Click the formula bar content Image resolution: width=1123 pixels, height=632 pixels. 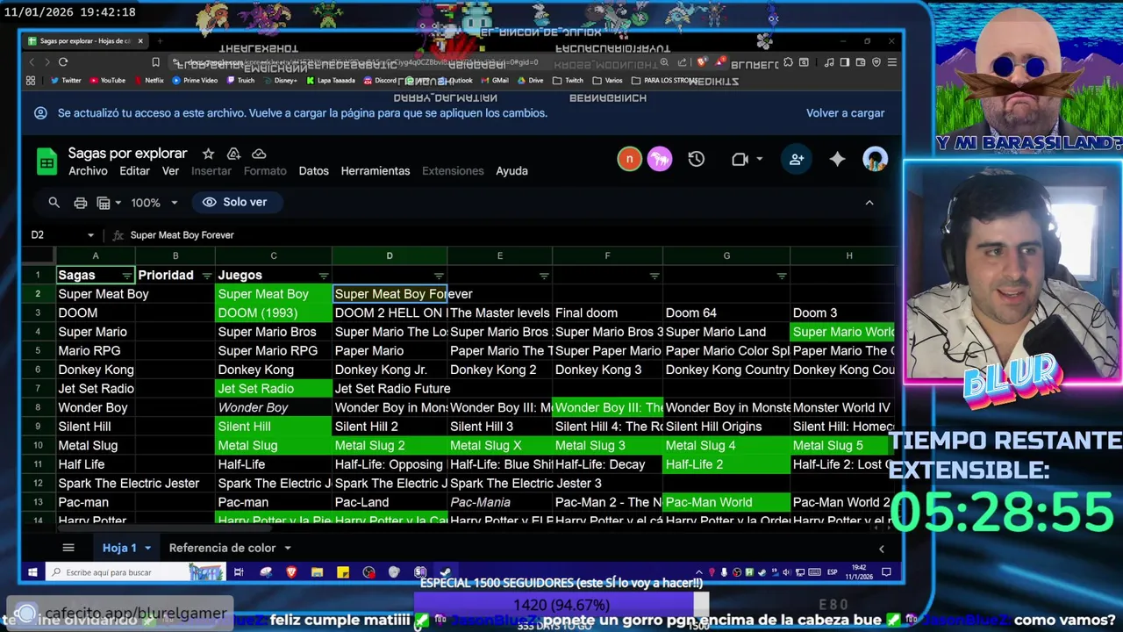(x=182, y=235)
